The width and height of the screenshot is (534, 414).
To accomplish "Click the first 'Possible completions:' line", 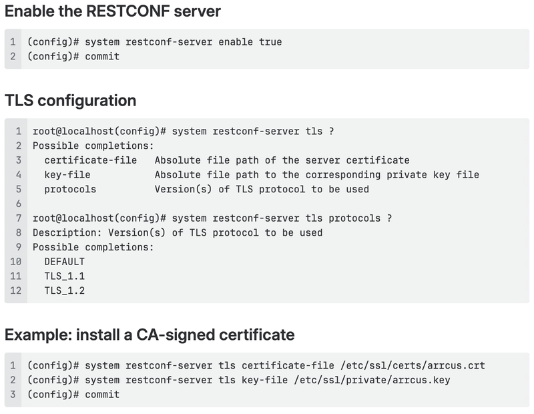I will pos(93,146).
